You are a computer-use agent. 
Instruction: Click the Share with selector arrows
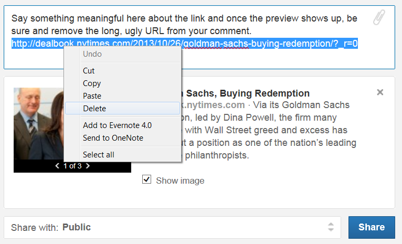coord(331,227)
